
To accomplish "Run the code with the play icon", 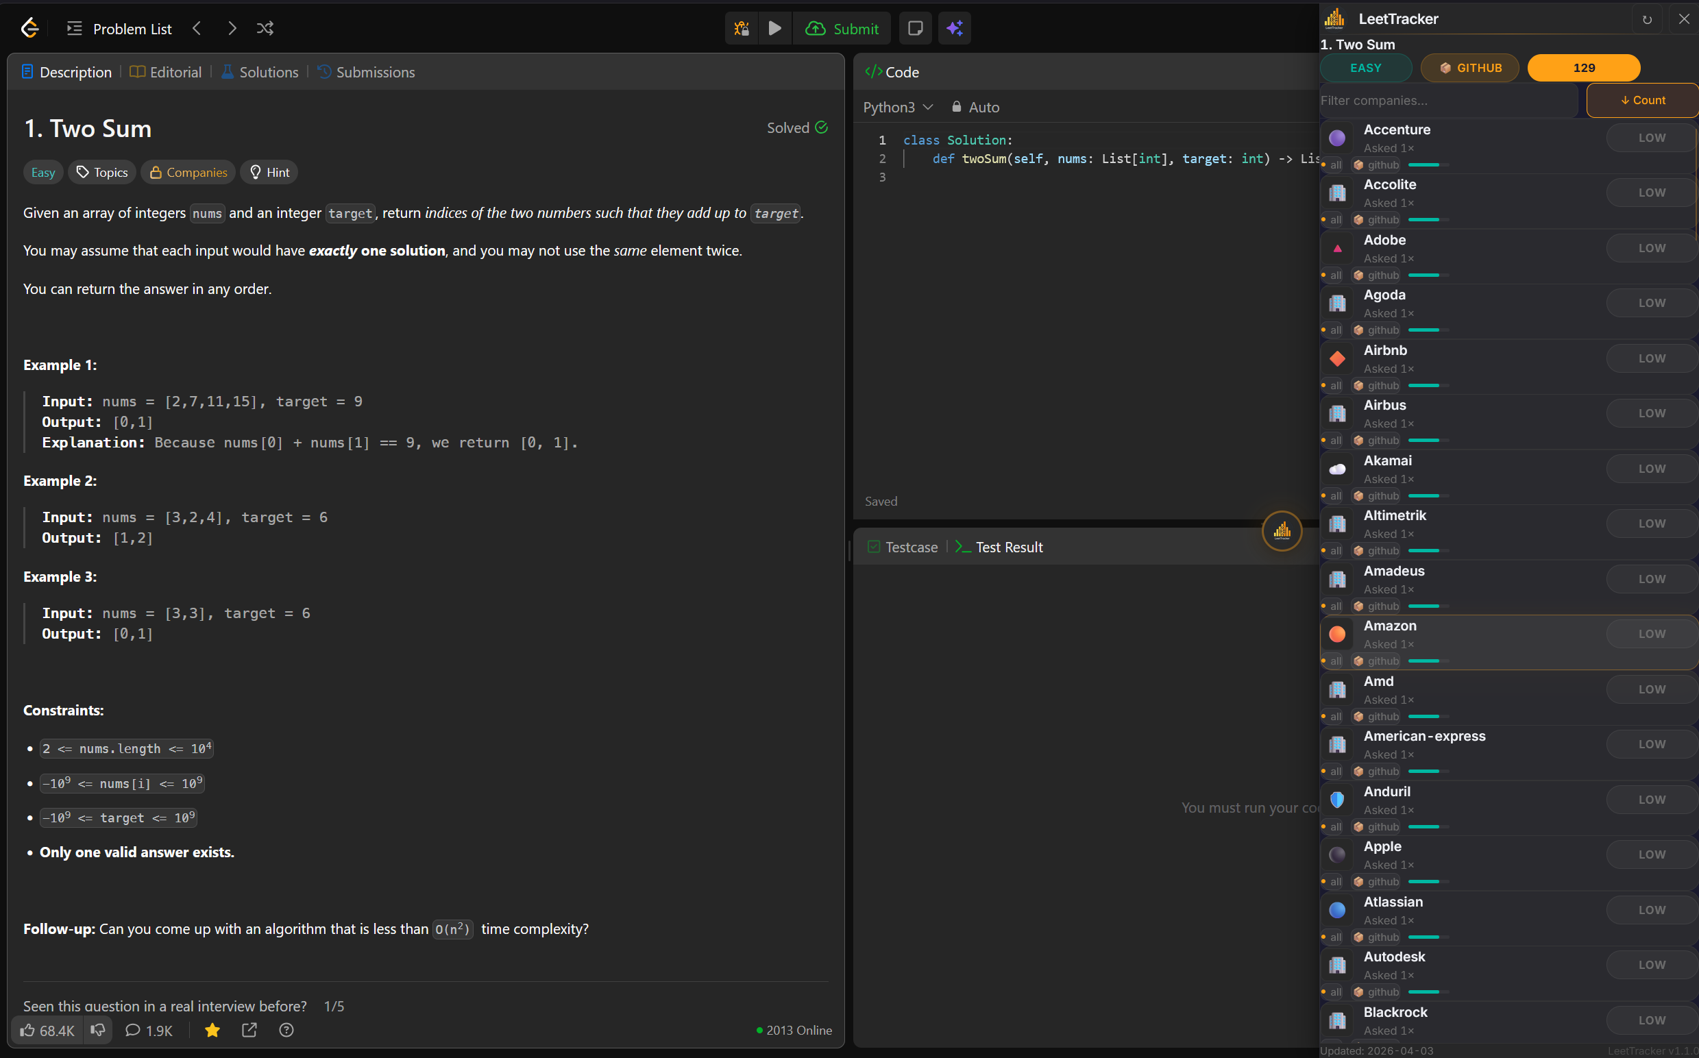I will (774, 28).
